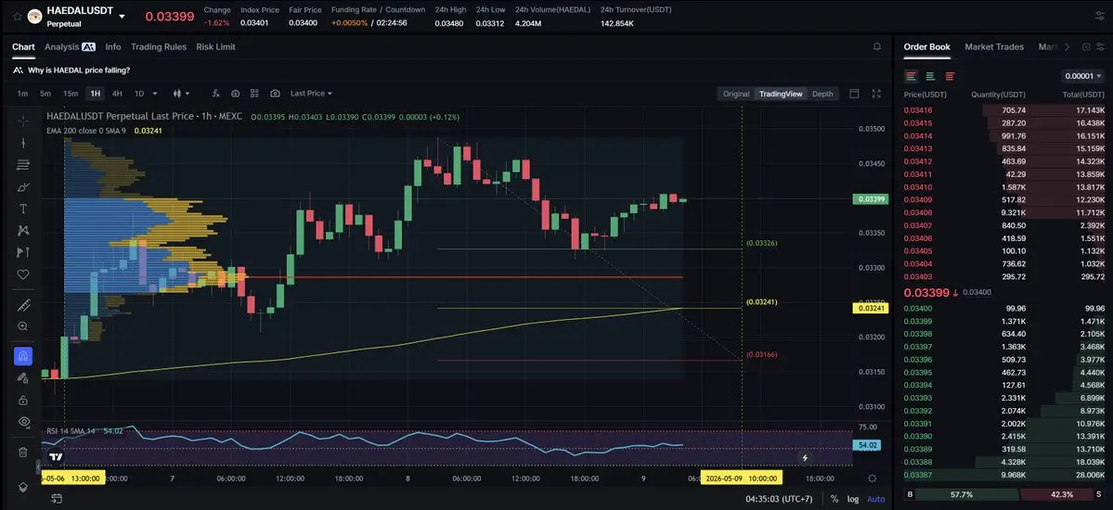Toggle percent scale button

(834, 499)
